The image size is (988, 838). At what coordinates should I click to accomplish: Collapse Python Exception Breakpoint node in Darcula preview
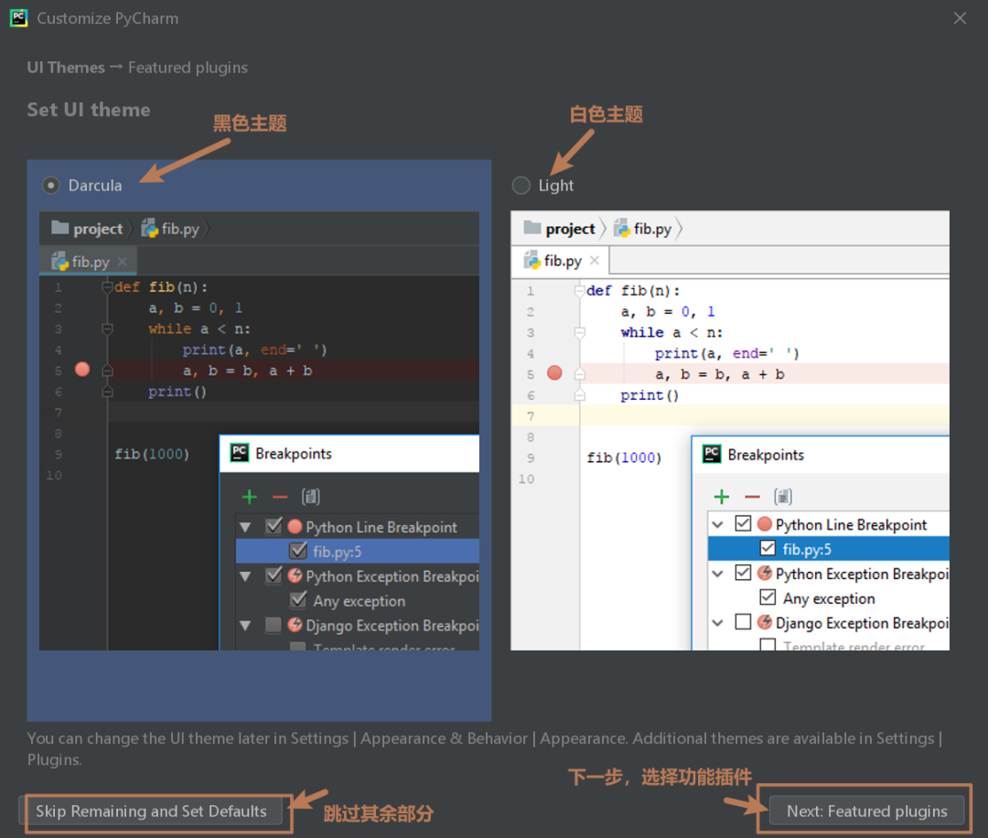(x=246, y=575)
